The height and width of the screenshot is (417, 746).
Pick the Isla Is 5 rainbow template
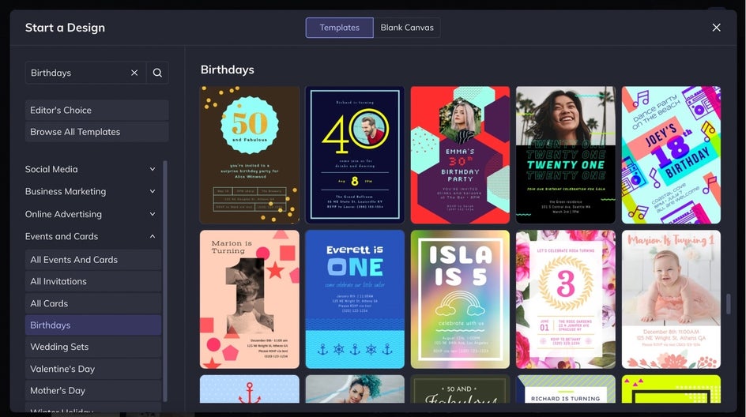point(460,299)
